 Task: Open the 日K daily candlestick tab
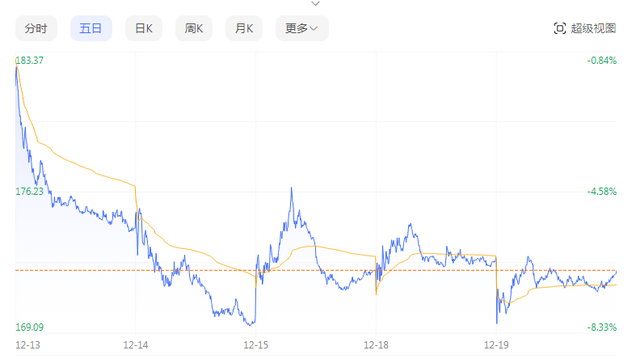pyautogui.click(x=144, y=28)
